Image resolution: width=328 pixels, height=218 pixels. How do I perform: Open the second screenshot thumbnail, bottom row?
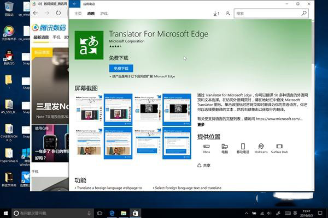pos(118,143)
